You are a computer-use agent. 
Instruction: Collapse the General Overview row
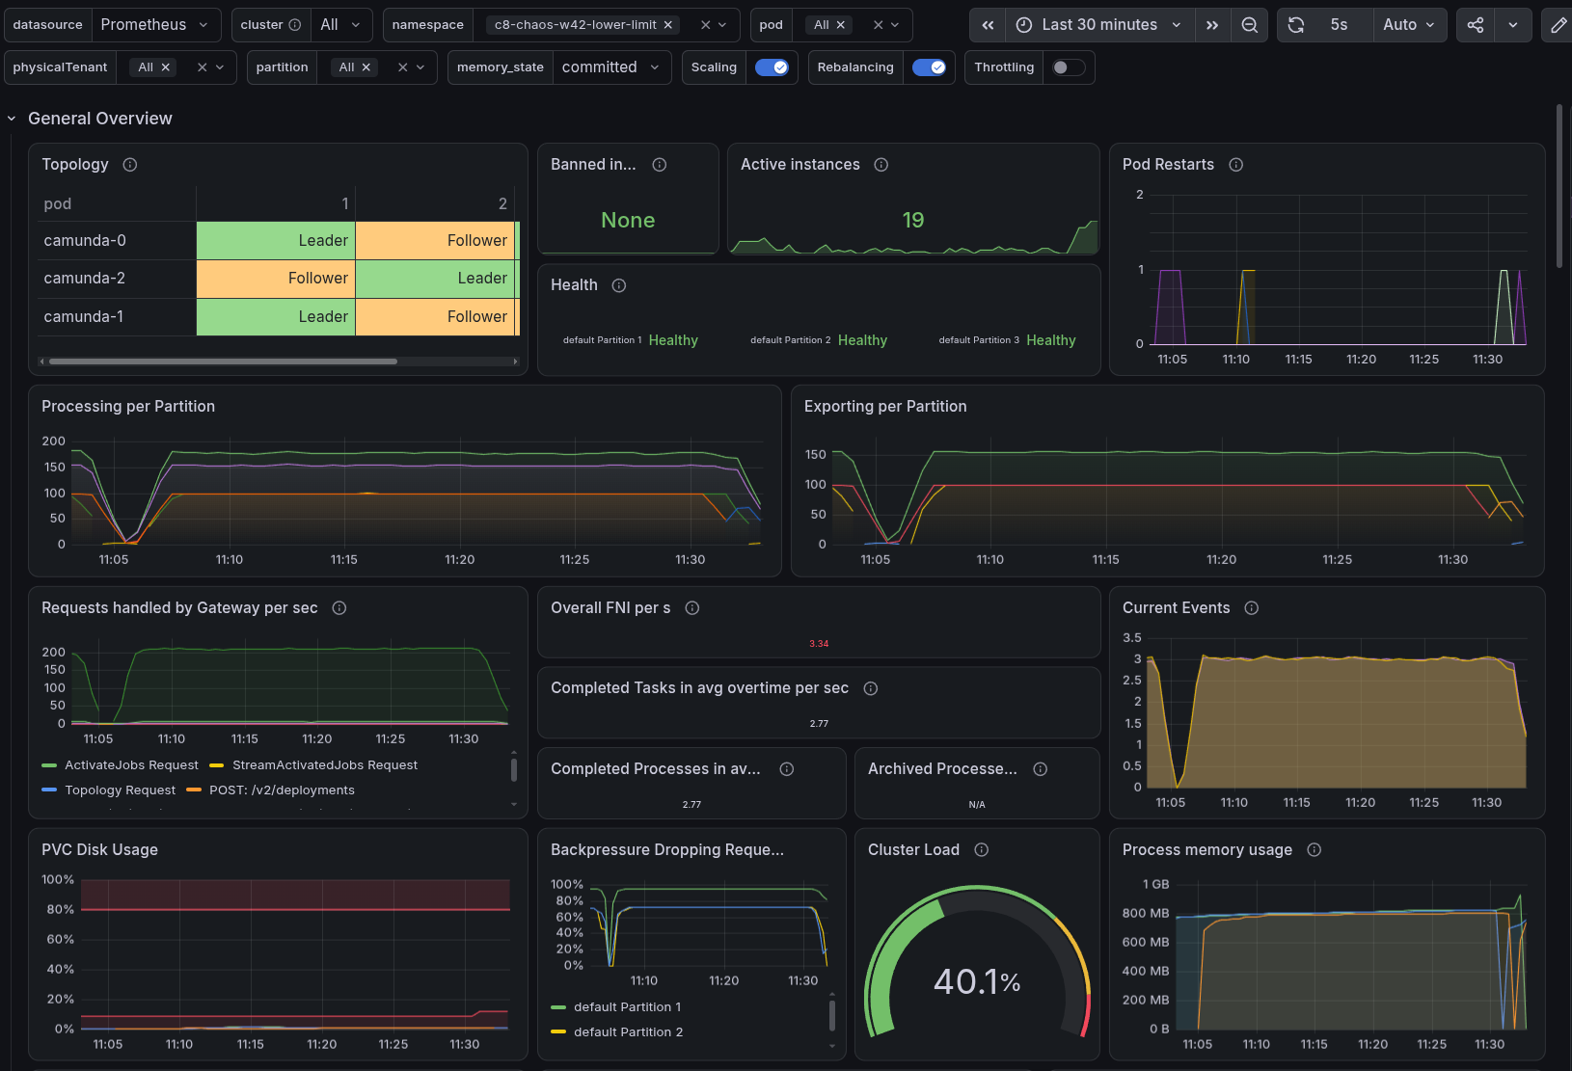point(12,119)
